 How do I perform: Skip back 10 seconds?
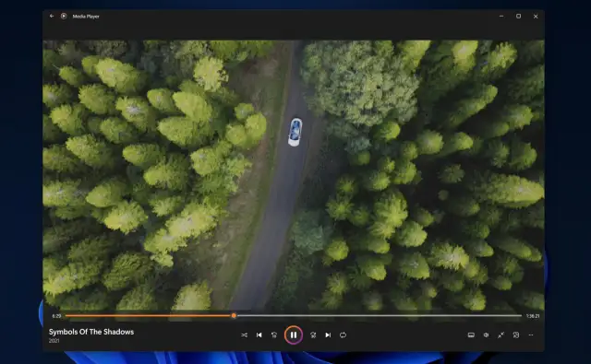click(x=274, y=335)
